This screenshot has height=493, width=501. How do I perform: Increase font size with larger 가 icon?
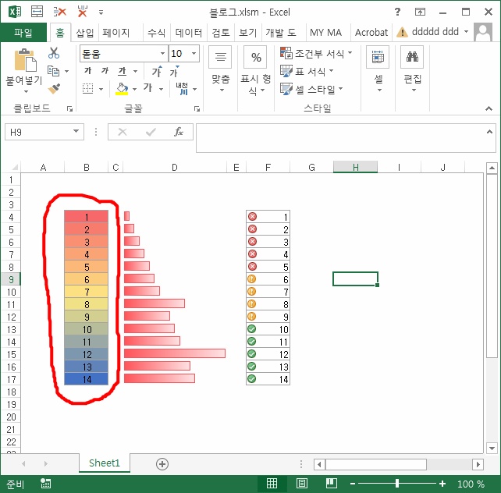157,71
